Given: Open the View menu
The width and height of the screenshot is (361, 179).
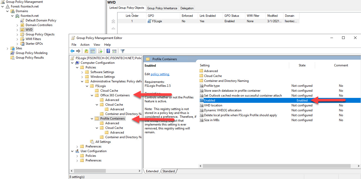Looking at the screenshot, I should (x=97, y=45).
